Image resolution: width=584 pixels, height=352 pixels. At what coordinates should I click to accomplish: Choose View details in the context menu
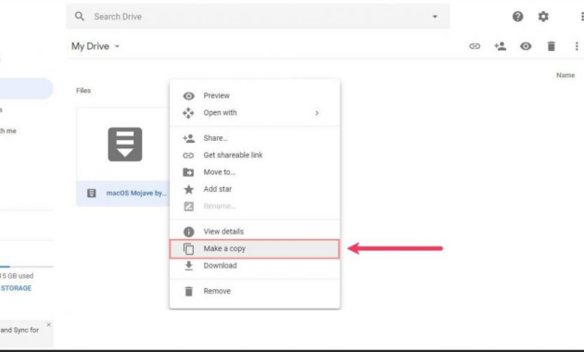coord(255,232)
